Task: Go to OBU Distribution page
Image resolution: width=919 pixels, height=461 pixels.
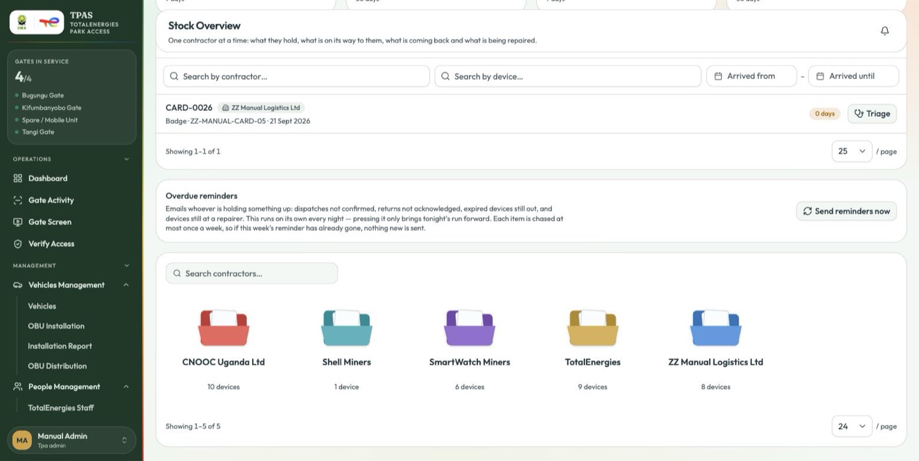Action: point(57,366)
